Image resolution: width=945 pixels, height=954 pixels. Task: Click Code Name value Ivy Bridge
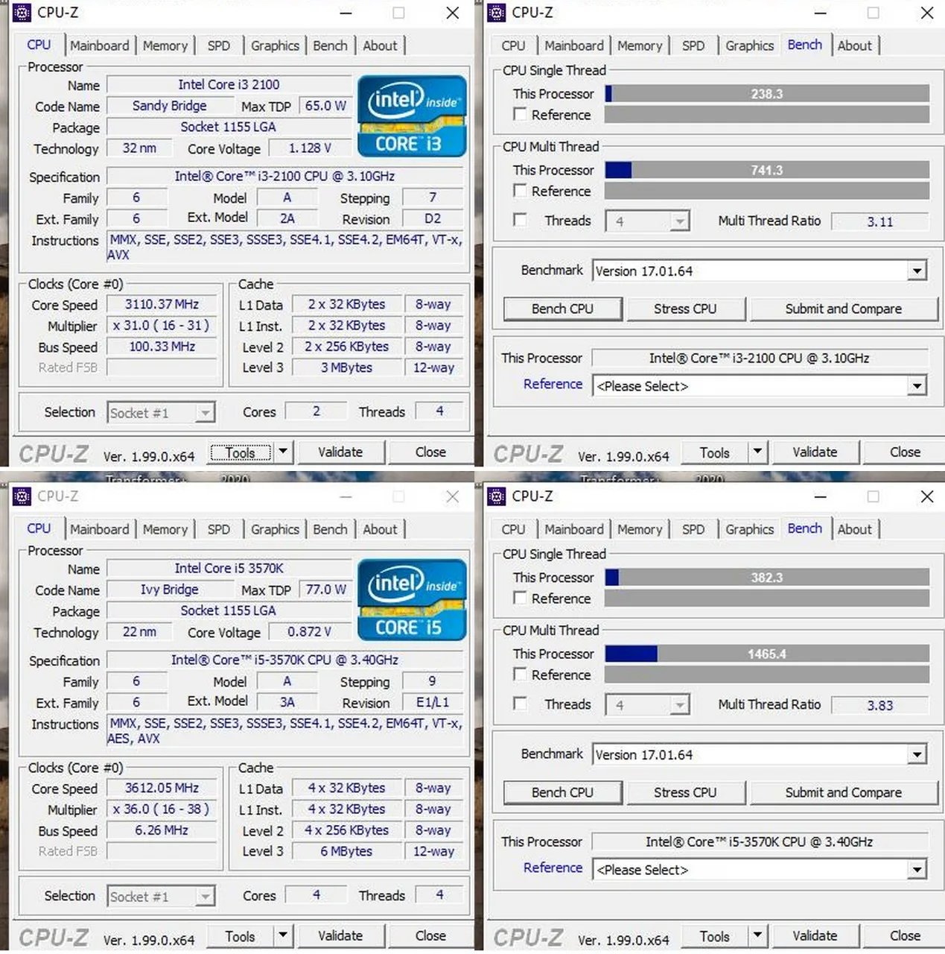pyautogui.click(x=170, y=590)
